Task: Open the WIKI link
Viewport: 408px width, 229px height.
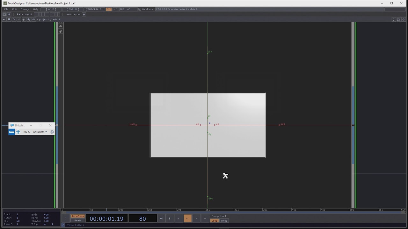Action: [x=51, y=9]
